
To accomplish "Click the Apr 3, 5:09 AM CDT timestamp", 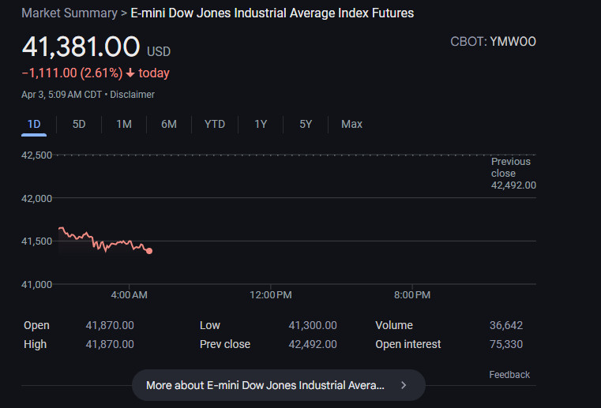I will (x=62, y=95).
